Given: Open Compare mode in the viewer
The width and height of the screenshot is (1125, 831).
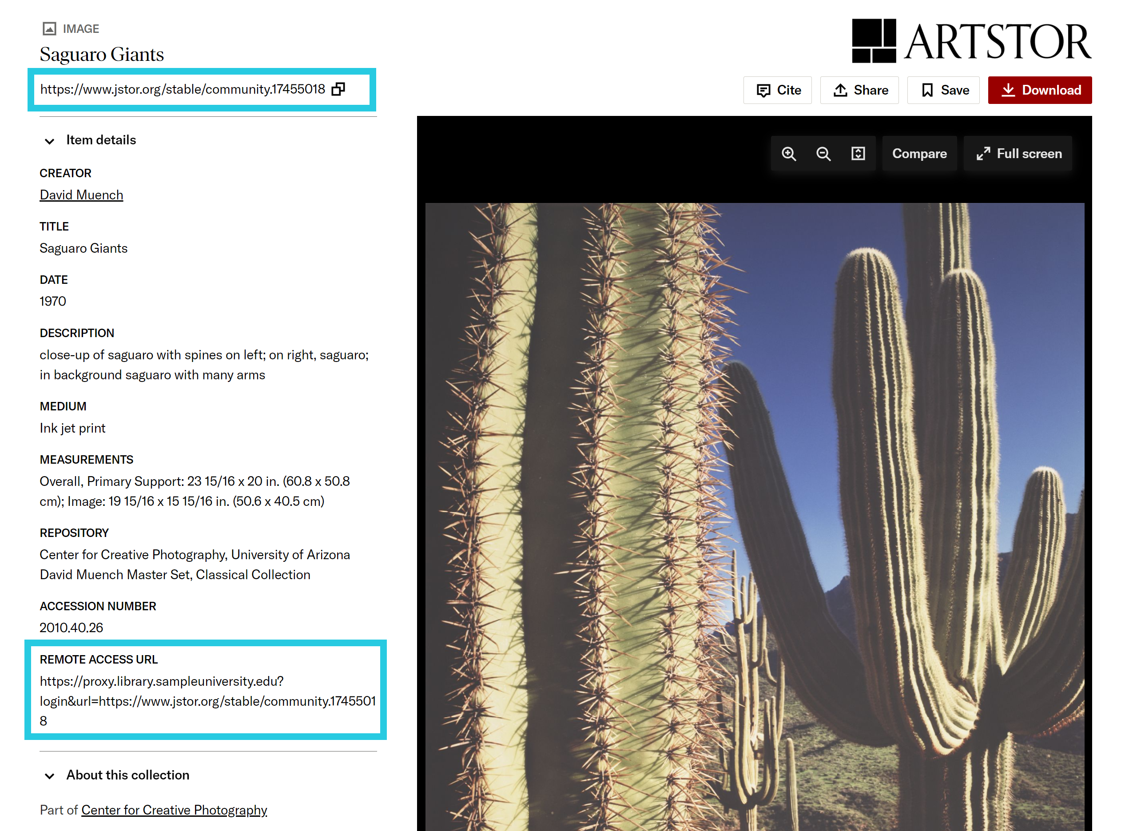Looking at the screenshot, I should click(919, 154).
